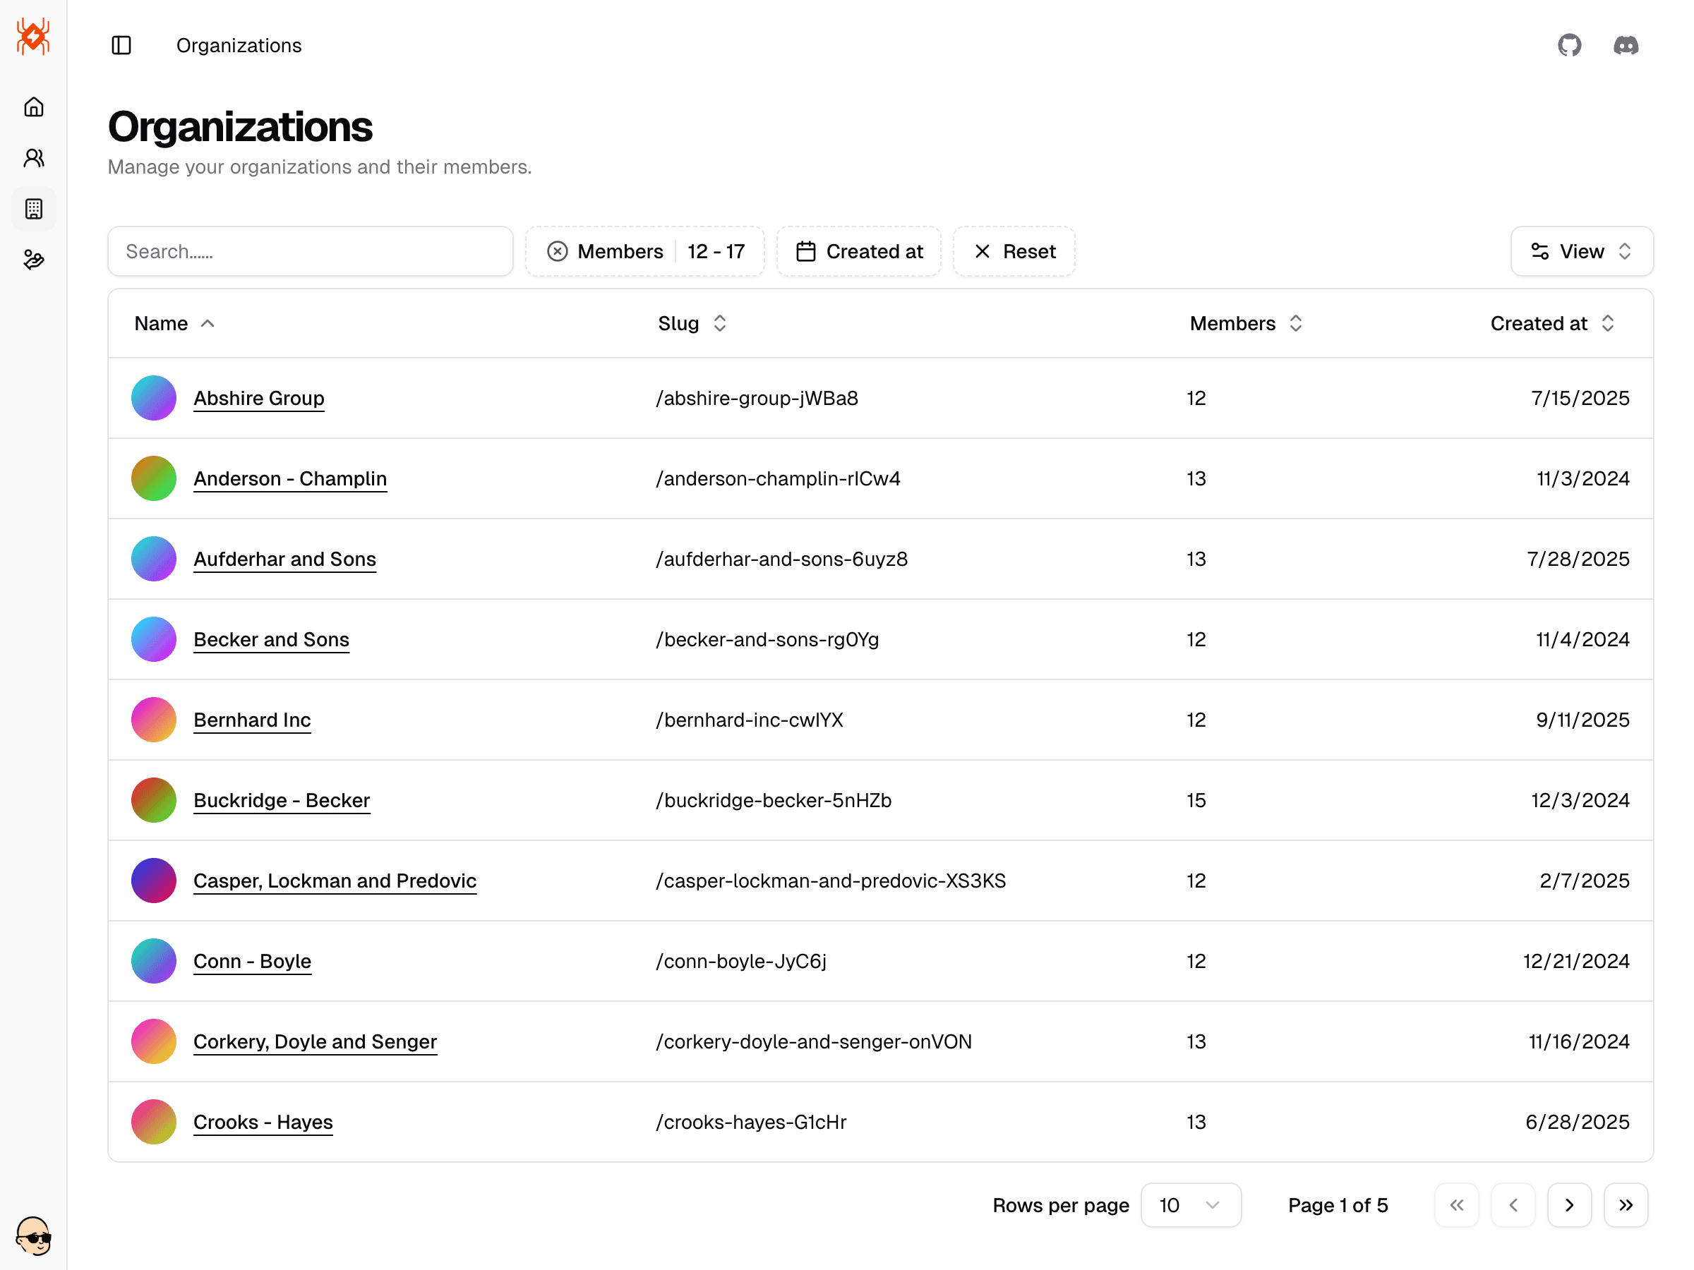Reset all table filters
Image resolution: width=1694 pixels, height=1270 pixels.
click(x=1014, y=251)
